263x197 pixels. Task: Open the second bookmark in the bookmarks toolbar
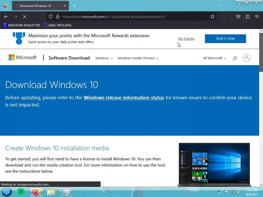coord(57,25)
